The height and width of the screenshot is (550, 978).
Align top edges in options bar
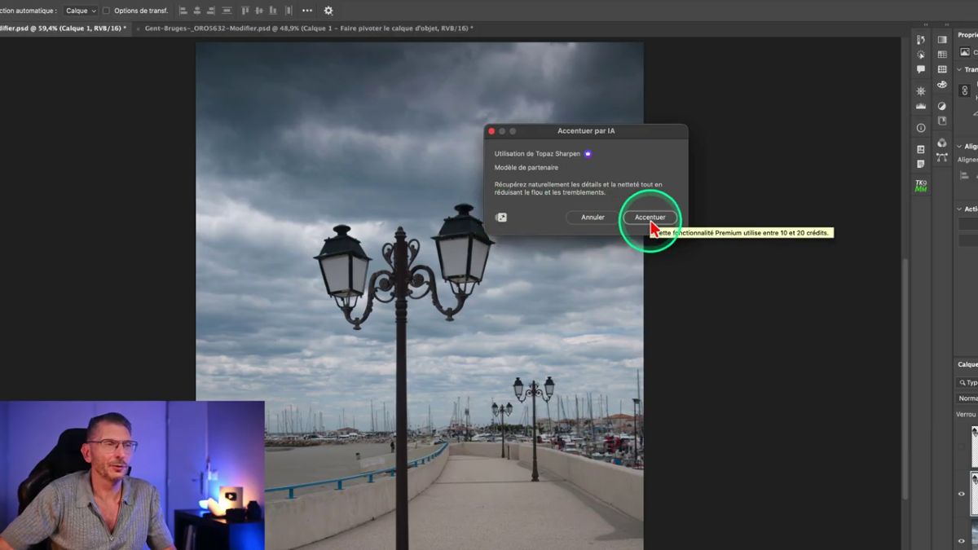pos(244,11)
